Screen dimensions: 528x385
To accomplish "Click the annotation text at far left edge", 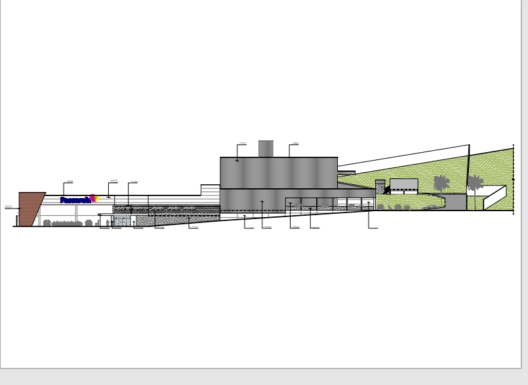I will coord(9,207).
